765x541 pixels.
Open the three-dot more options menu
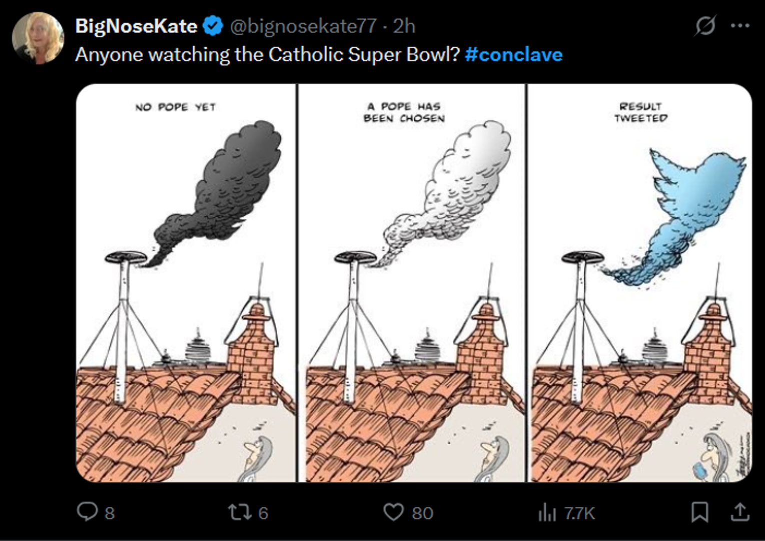(x=740, y=26)
